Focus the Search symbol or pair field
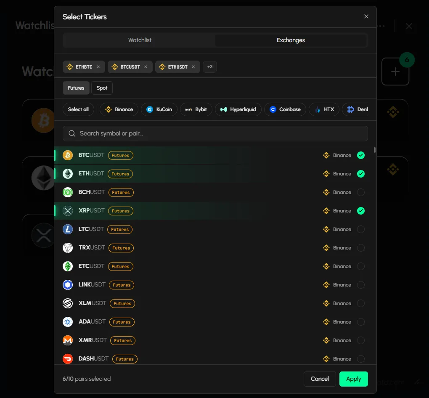 click(x=215, y=134)
